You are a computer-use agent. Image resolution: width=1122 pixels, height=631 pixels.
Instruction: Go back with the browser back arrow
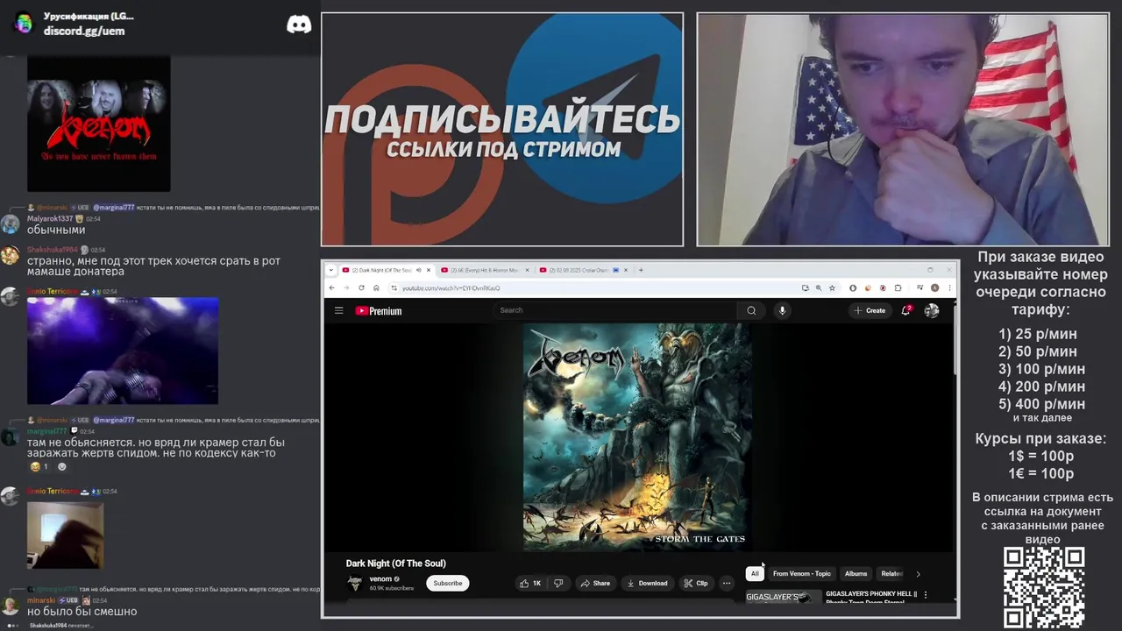[331, 287]
